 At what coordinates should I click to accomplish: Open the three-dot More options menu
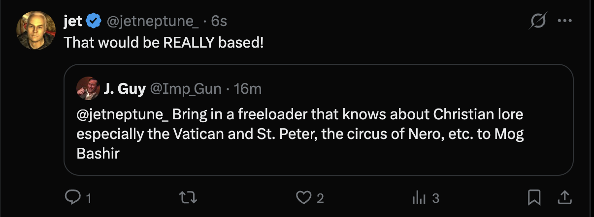[563, 21]
